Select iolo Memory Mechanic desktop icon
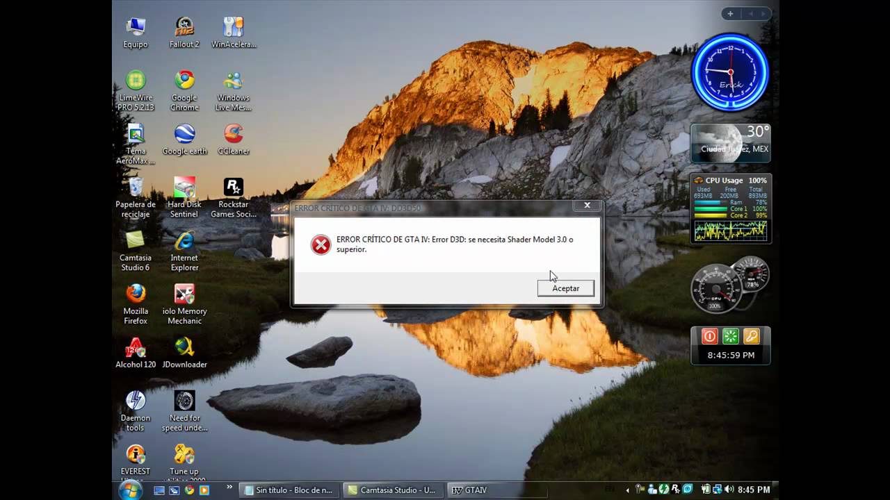The height and width of the screenshot is (500, 890). (x=184, y=305)
